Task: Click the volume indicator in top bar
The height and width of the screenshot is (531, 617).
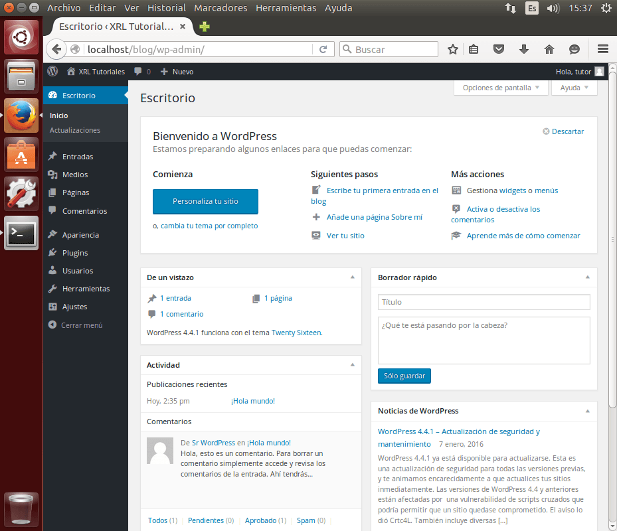Action: tap(553, 8)
